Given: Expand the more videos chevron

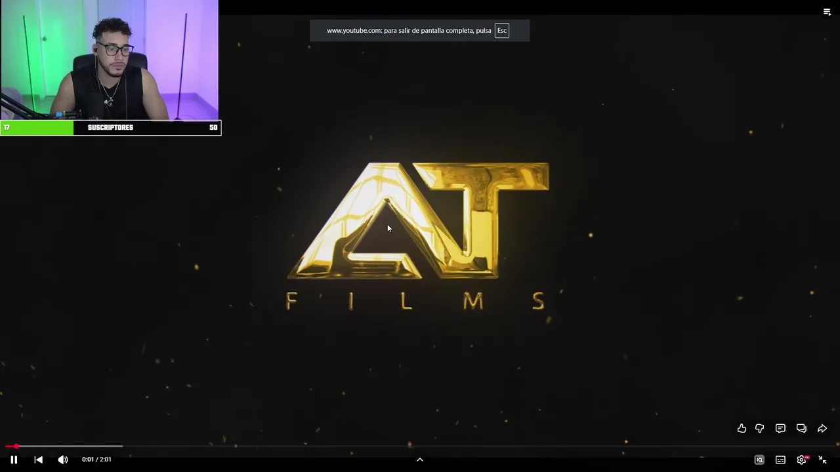Looking at the screenshot, I should click(420, 460).
